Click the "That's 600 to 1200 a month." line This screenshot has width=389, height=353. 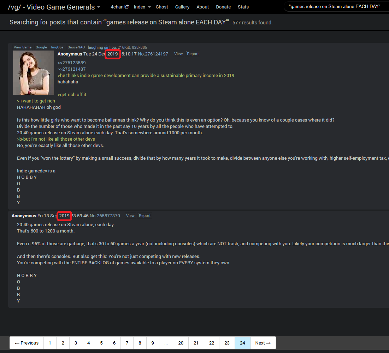[46, 231]
